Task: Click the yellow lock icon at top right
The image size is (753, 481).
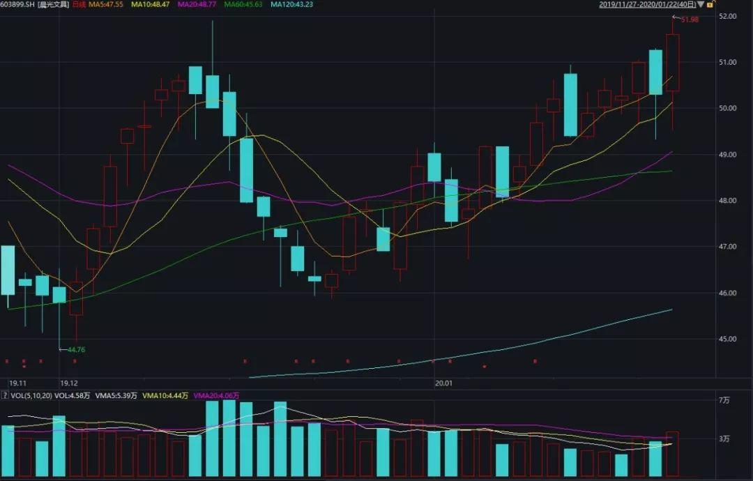Action: (x=710, y=4)
